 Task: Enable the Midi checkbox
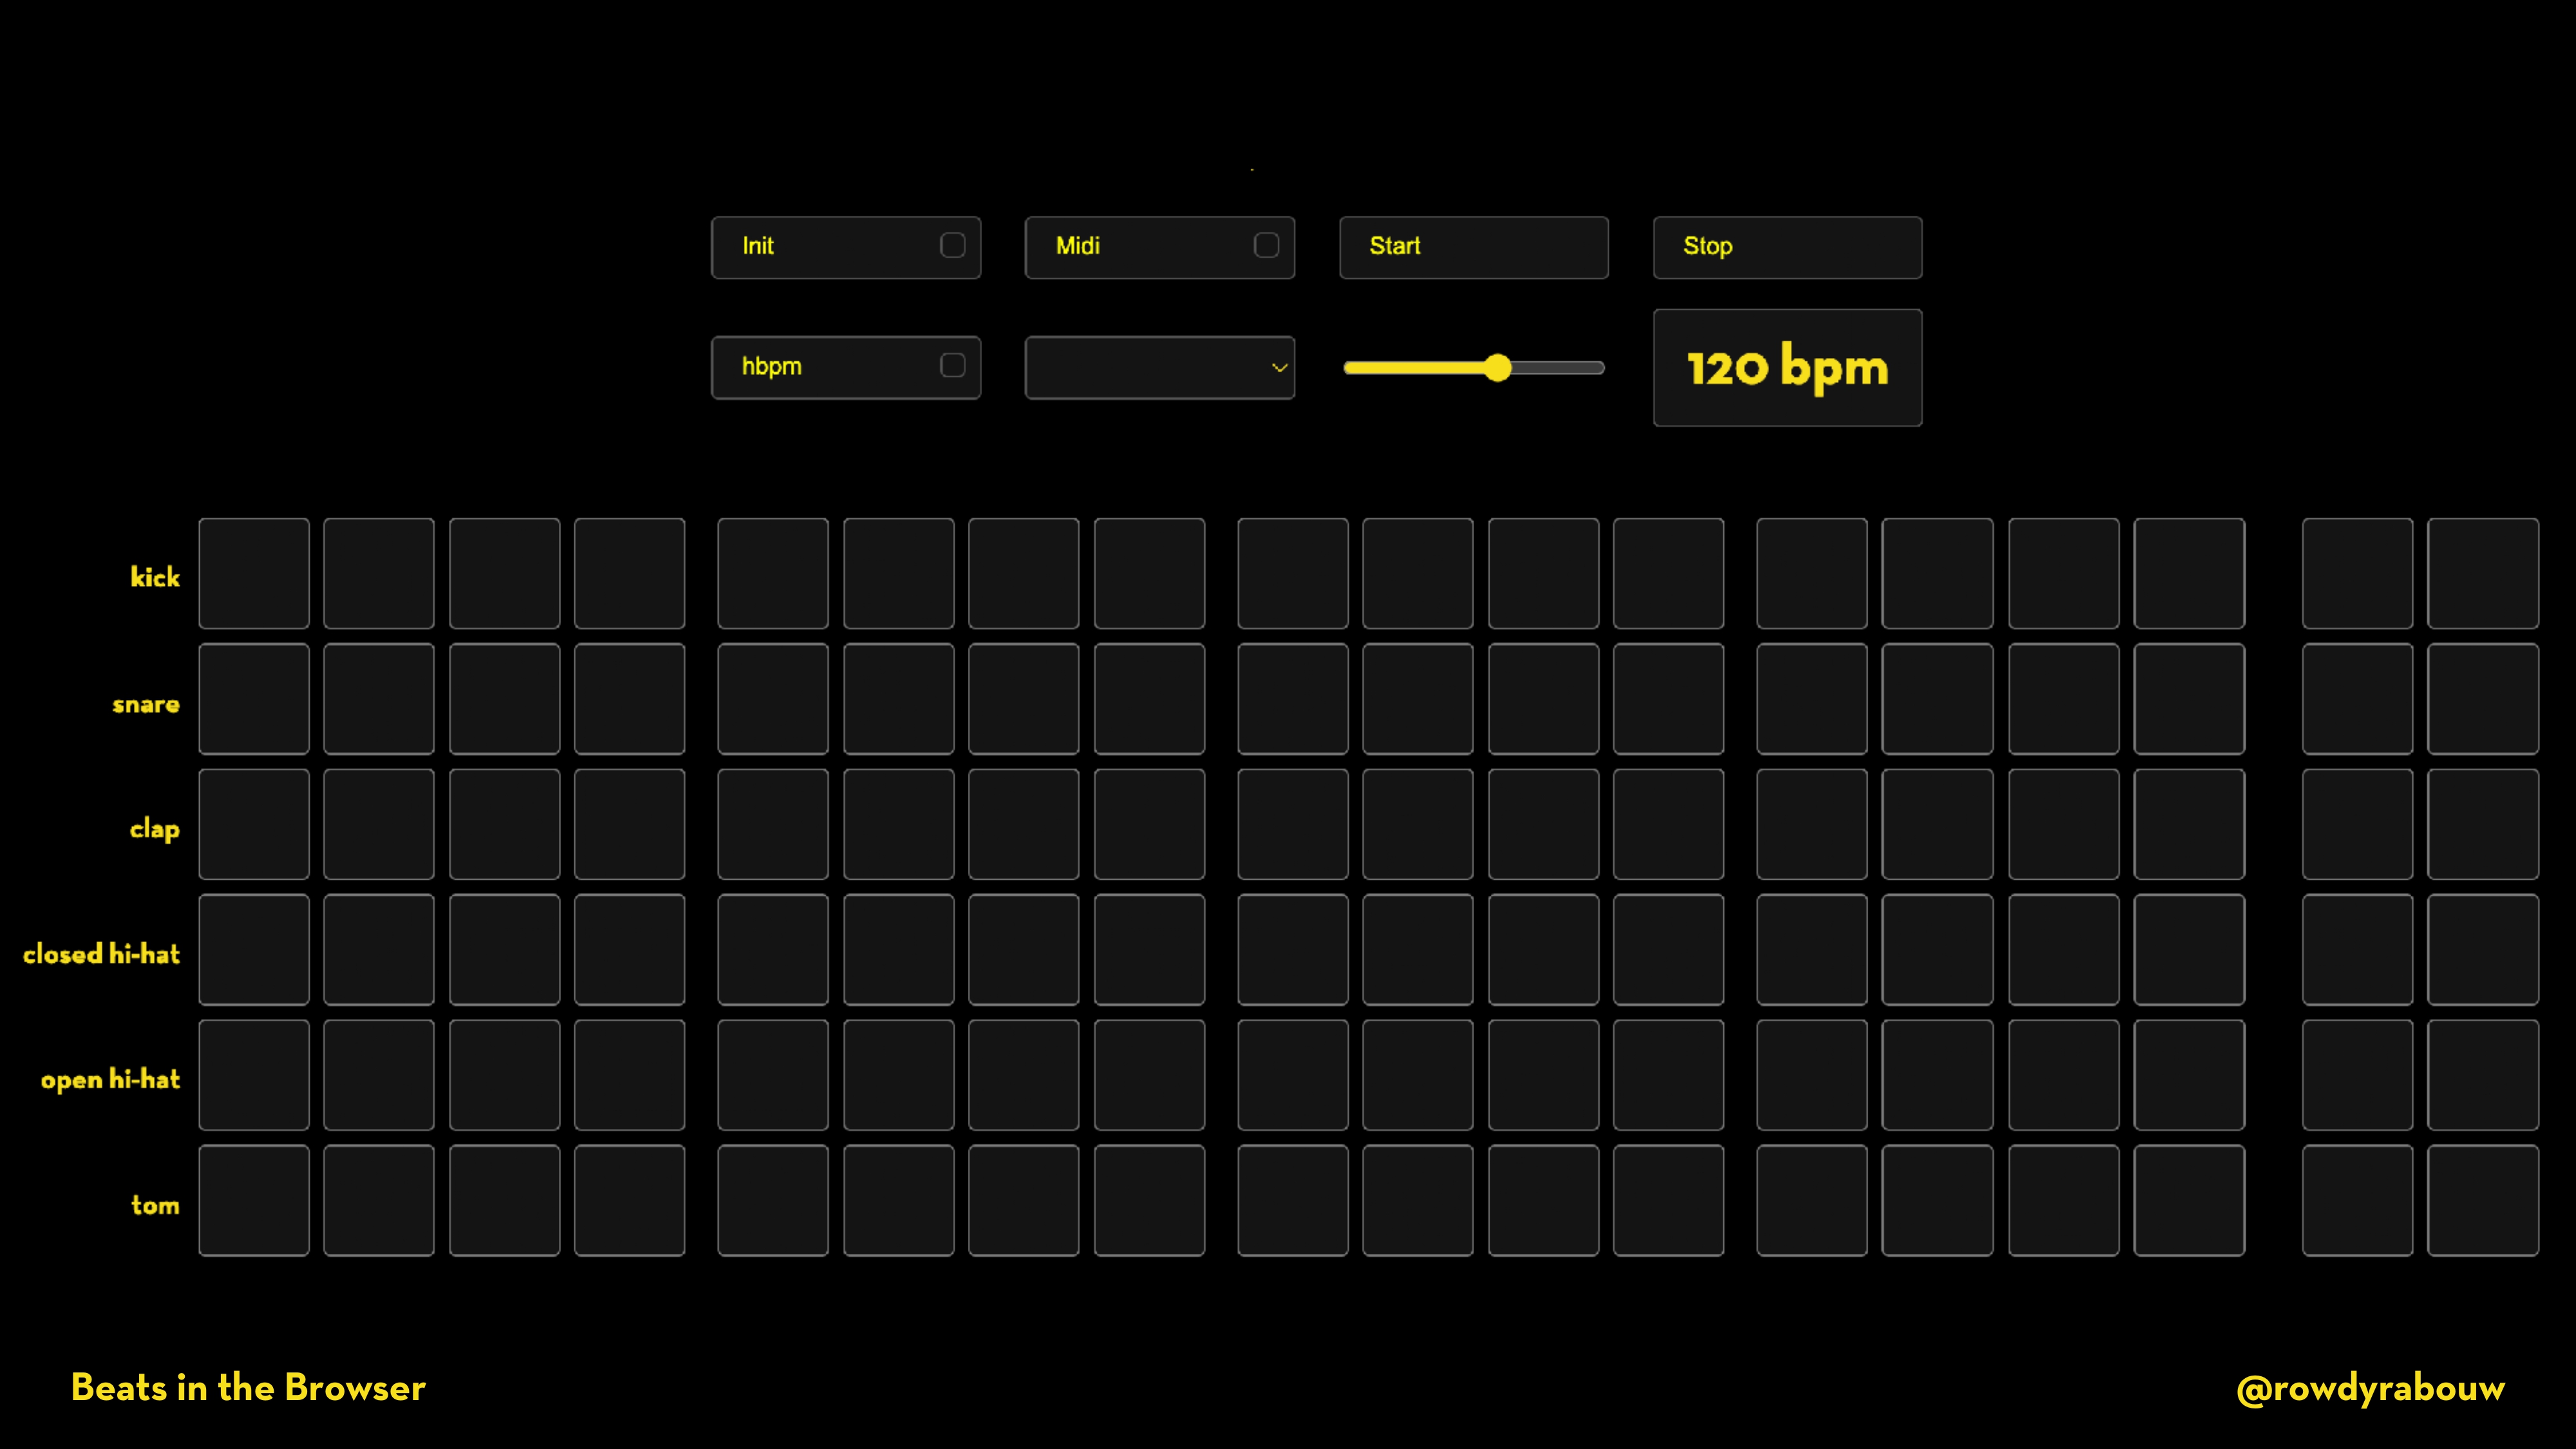click(x=1266, y=246)
